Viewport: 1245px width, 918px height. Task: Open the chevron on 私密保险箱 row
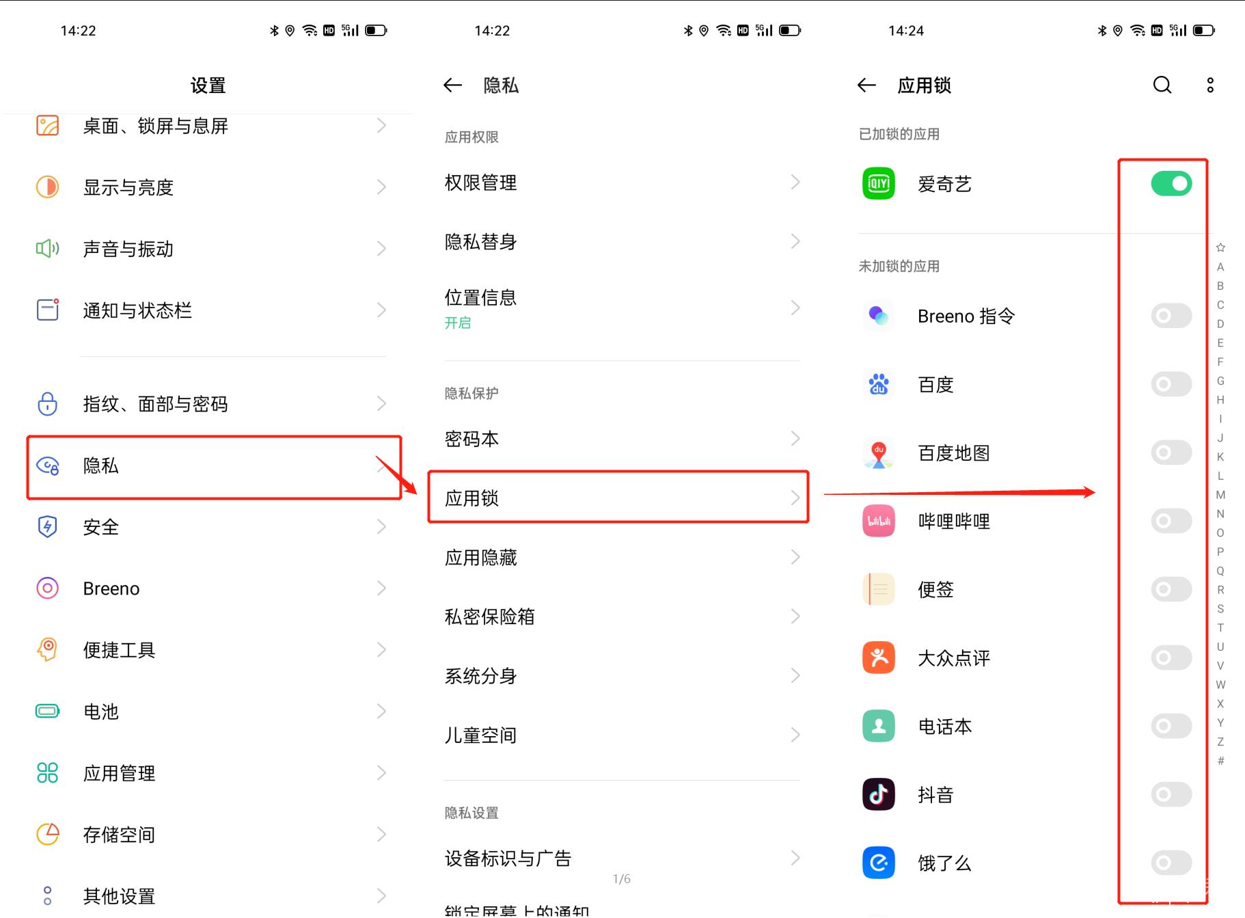pyautogui.click(x=795, y=617)
